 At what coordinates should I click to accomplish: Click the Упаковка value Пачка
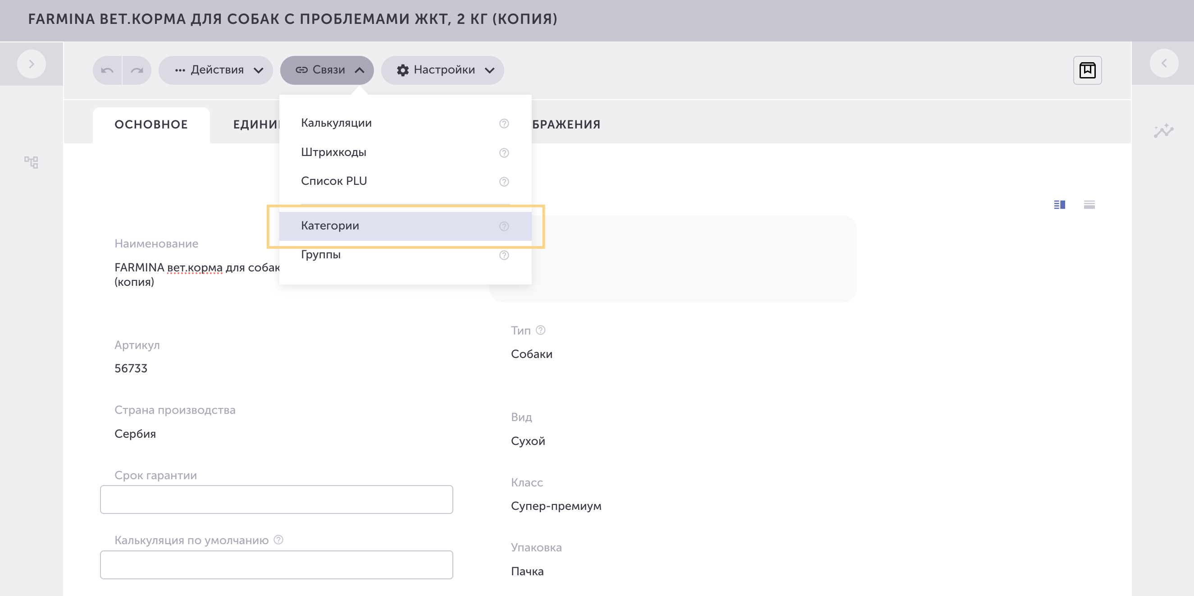tap(527, 571)
